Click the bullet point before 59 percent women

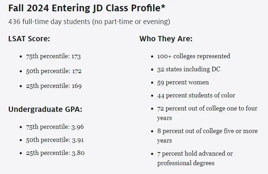point(152,83)
